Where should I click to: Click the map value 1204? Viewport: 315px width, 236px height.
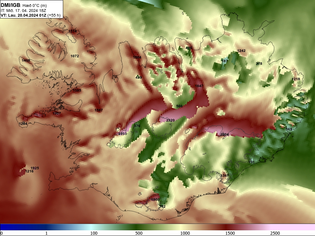[x=23, y=124]
